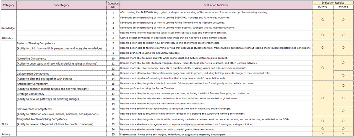Click FY2025 dash for question 25
This screenshot has height=137, width=354.
(x=343, y=134)
